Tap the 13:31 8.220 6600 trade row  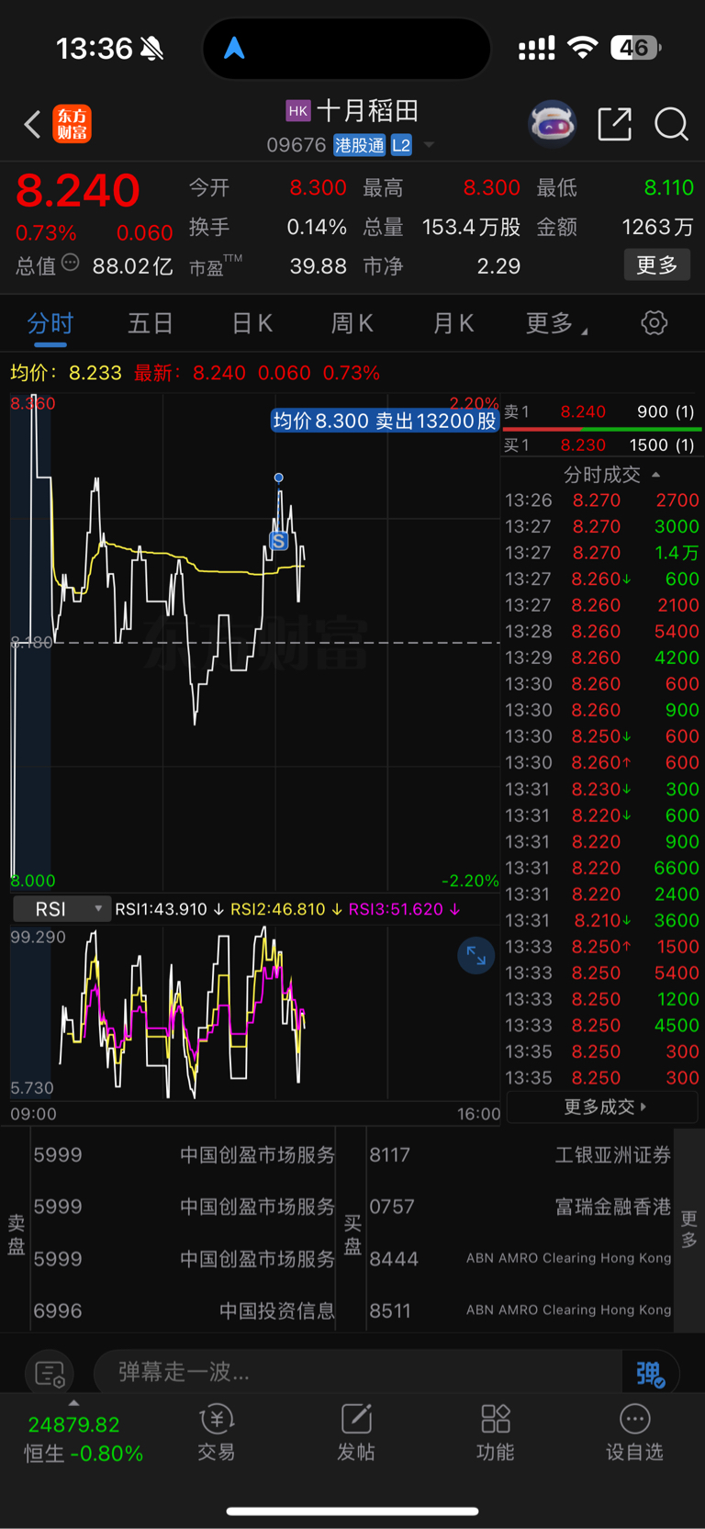coord(601,868)
